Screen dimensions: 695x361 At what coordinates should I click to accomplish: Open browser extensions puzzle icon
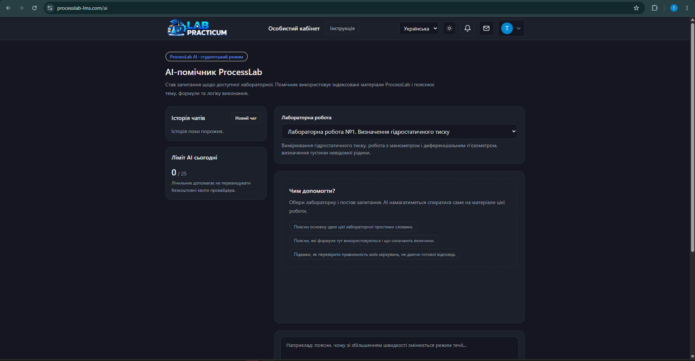pyautogui.click(x=654, y=8)
